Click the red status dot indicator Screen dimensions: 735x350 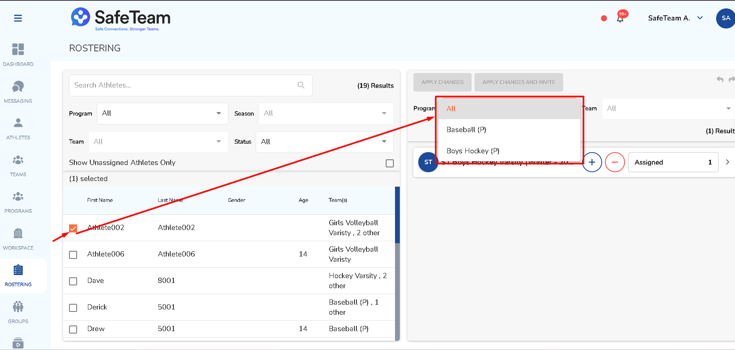pyautogui.click(x=604, y=18)
